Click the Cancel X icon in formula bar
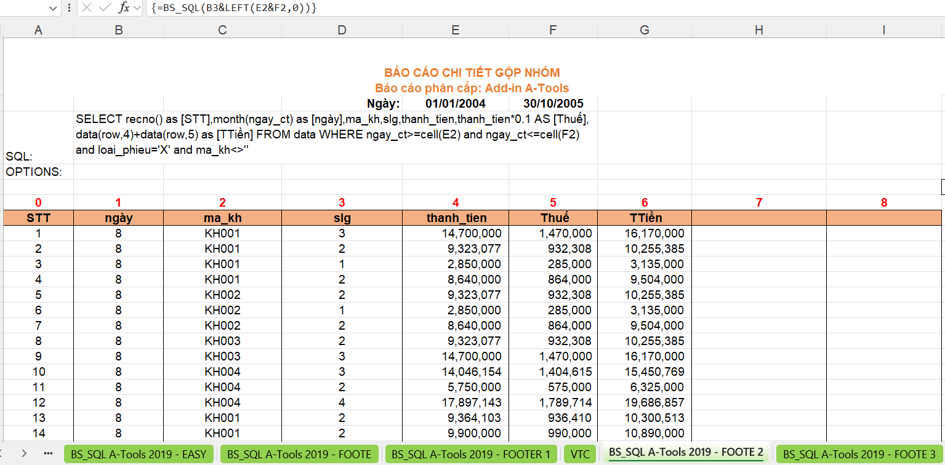This screenshot has width=945, height=465. coord(87,8)
